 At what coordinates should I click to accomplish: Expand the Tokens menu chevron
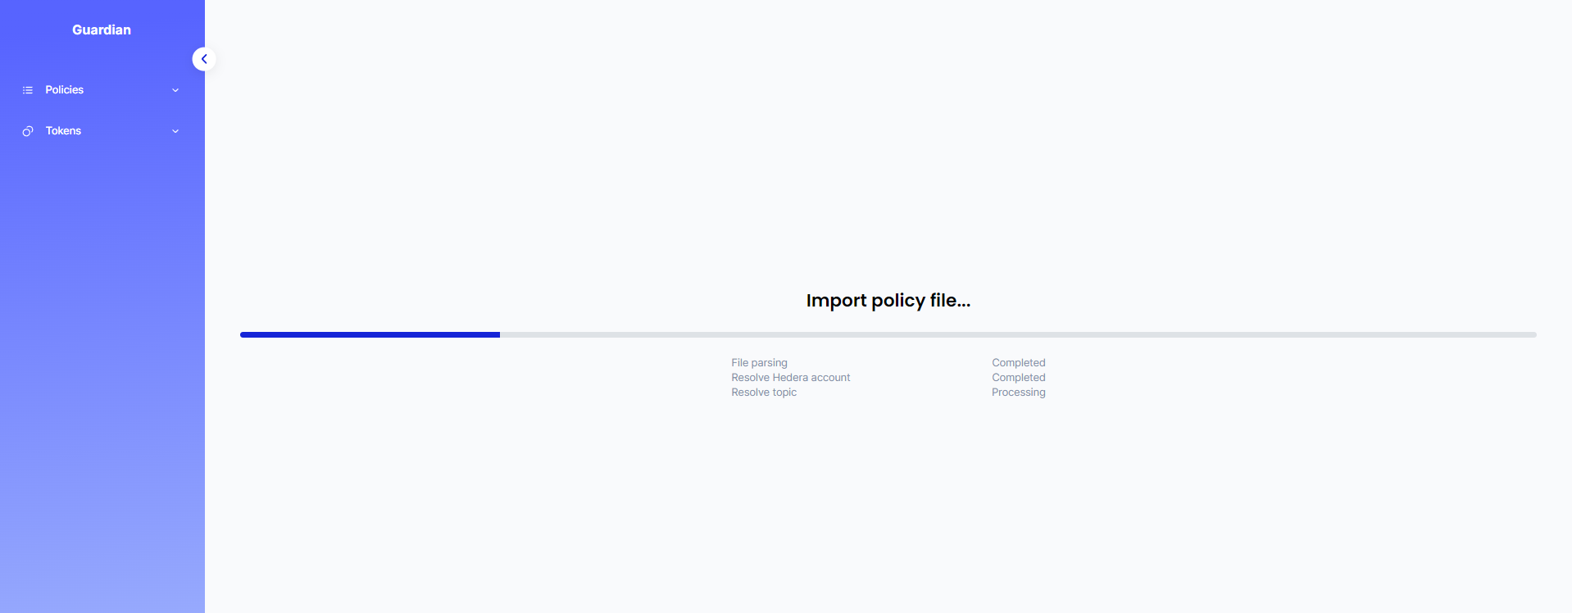pyautogui.click(x=175, y=131)
